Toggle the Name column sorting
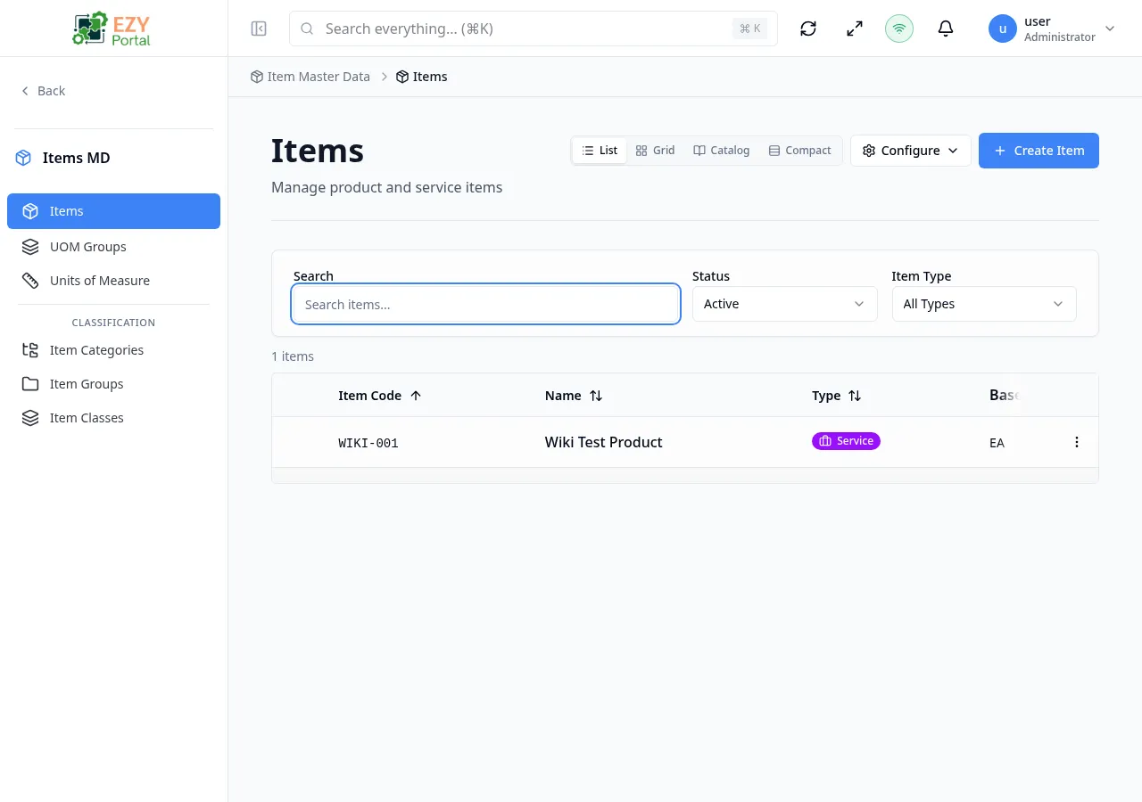The height and width of the screenshot is (802, 1142). pos(596,395)
